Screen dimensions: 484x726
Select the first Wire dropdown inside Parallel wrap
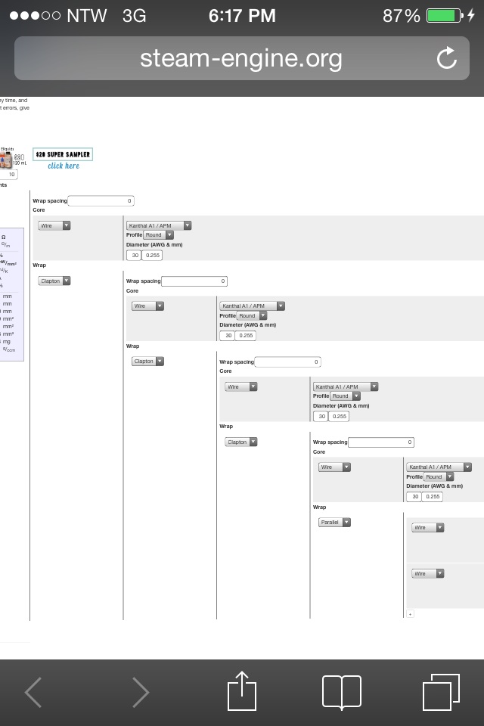click(427, 527)
